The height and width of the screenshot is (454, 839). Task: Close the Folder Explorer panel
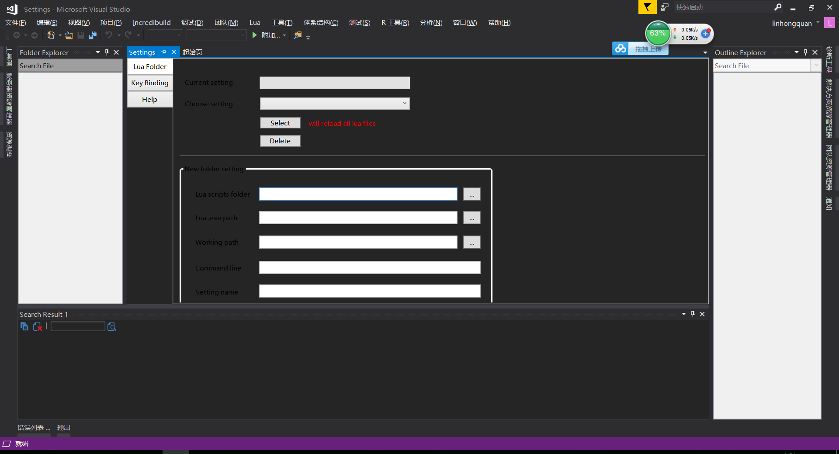click(x=116, y=52)
